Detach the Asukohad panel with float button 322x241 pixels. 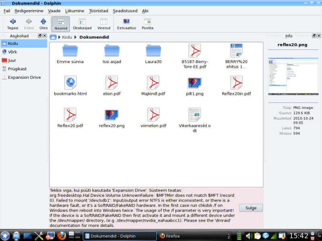40,36
